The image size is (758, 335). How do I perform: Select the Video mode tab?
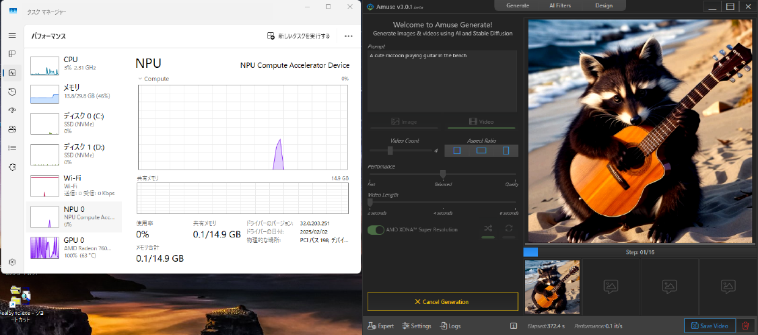tap(481, 122)
